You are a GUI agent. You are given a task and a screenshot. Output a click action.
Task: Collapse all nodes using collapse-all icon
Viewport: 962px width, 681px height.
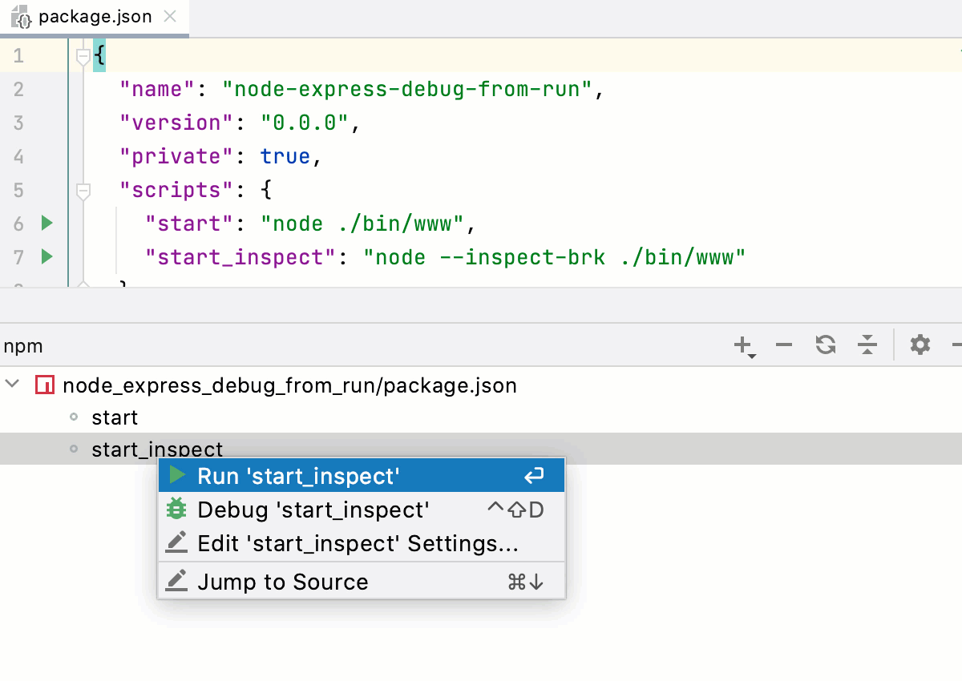(868, 345)
